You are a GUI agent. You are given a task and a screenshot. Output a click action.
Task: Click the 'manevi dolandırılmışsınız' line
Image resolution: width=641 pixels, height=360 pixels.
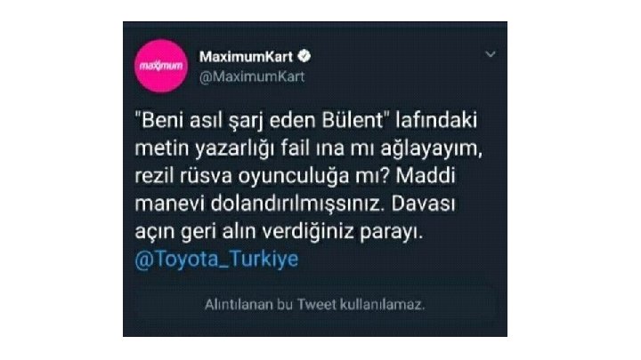pyautogui.click(x=260, y=204)
